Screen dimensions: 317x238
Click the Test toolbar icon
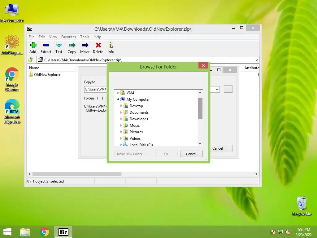59,48
